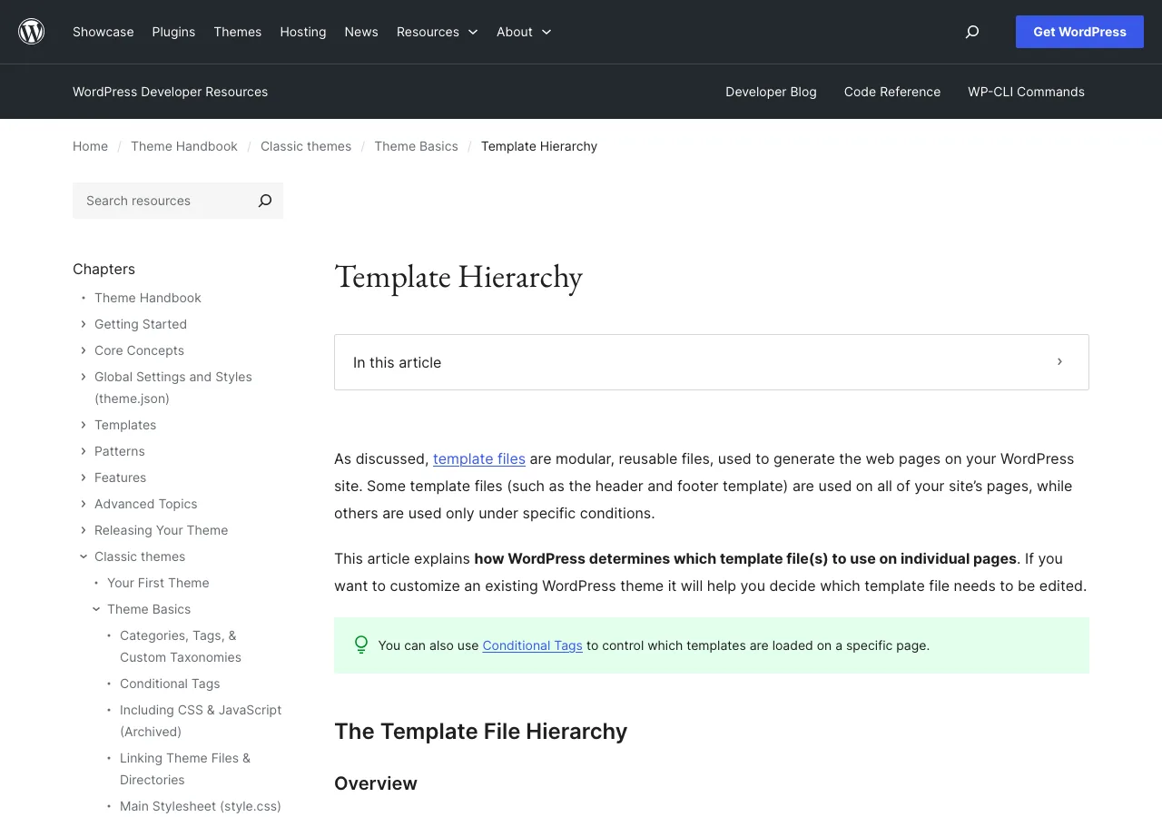Collapse the Theme Basics section

96,609
